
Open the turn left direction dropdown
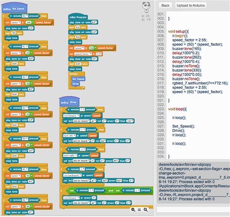pyautogui.click(x=69, y=135)
